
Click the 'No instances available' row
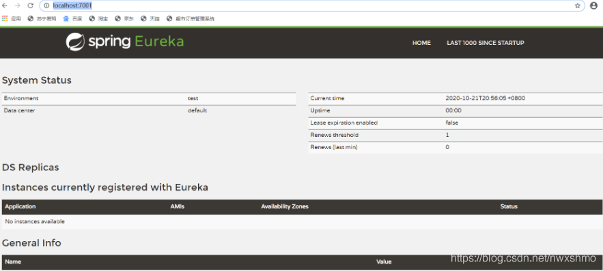click(303, 221)
